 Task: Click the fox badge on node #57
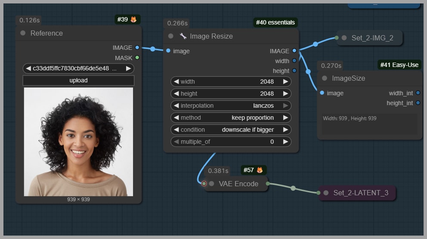[x=260, y=170]
